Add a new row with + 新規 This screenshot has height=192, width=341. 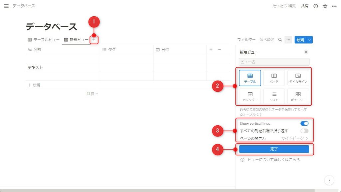pyautogui.click(x=34, y=85)
